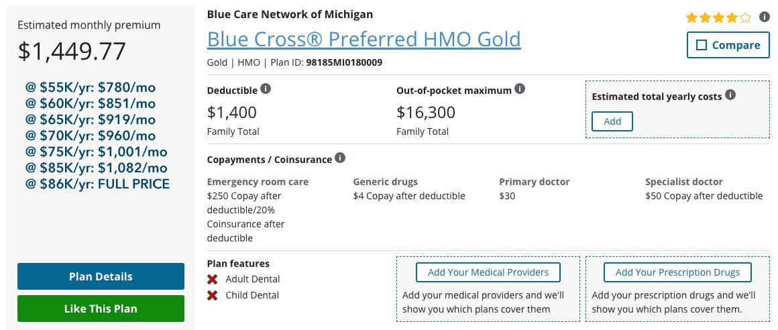Click Add Your Prescription Drugs button
The width and height of the screenshot is (778, 330).
tap(677, 272)
